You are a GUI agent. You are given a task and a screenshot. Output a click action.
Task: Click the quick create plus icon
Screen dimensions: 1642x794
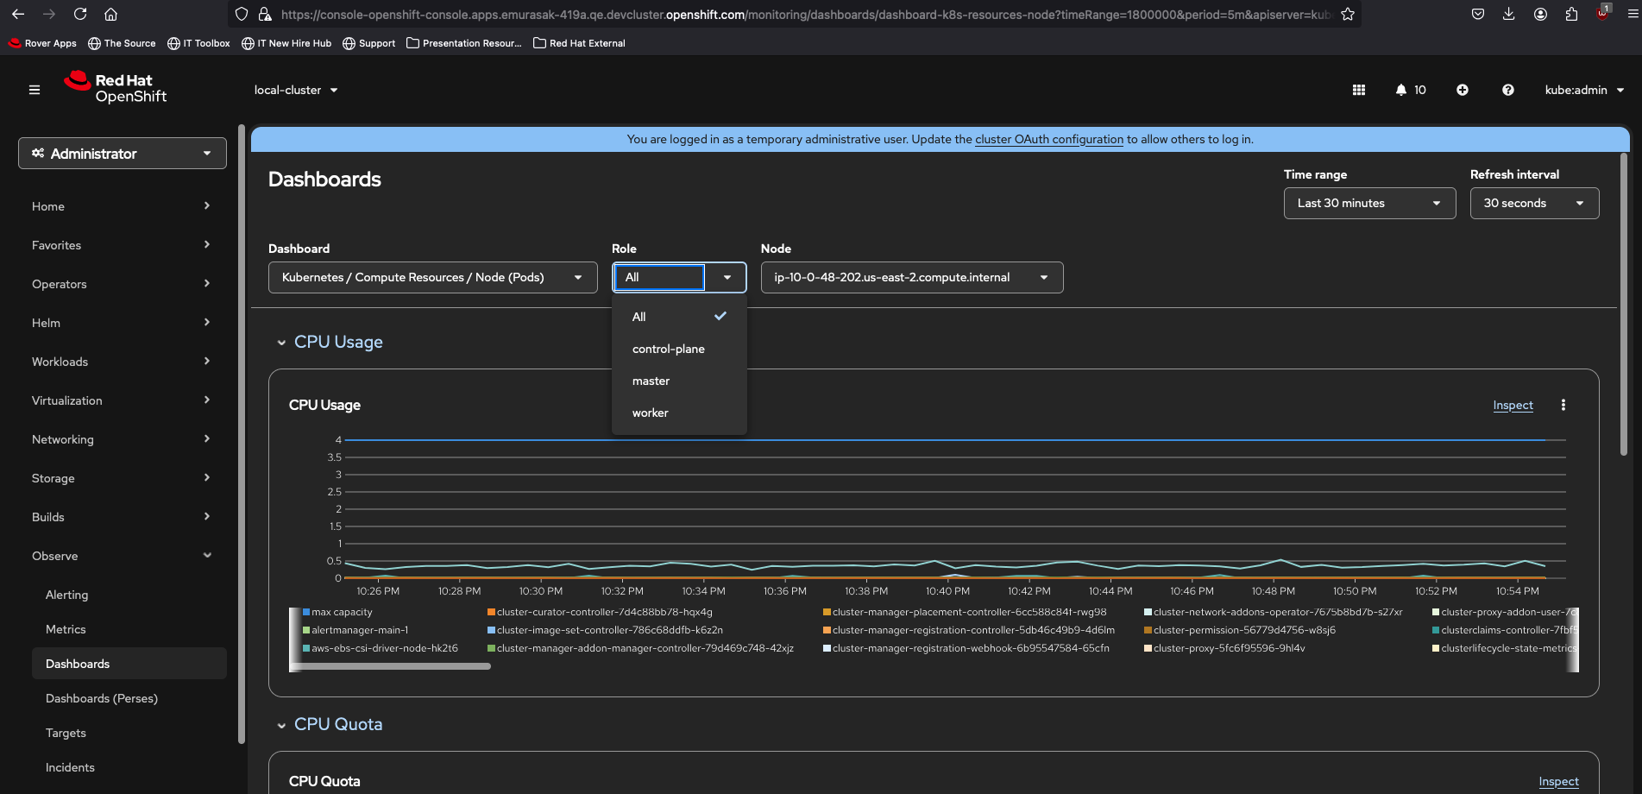1463,90
